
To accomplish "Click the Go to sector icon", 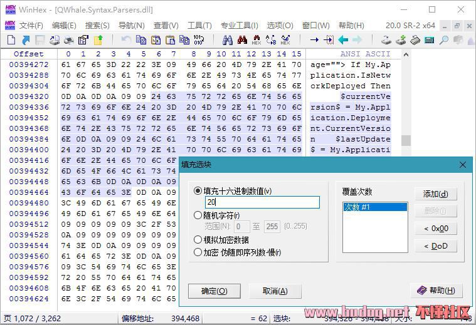I will (329, 39).
